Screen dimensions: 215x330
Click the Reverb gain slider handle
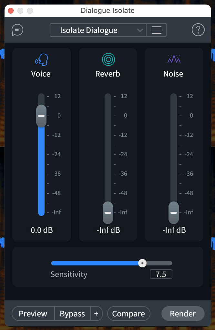[108, 213]
